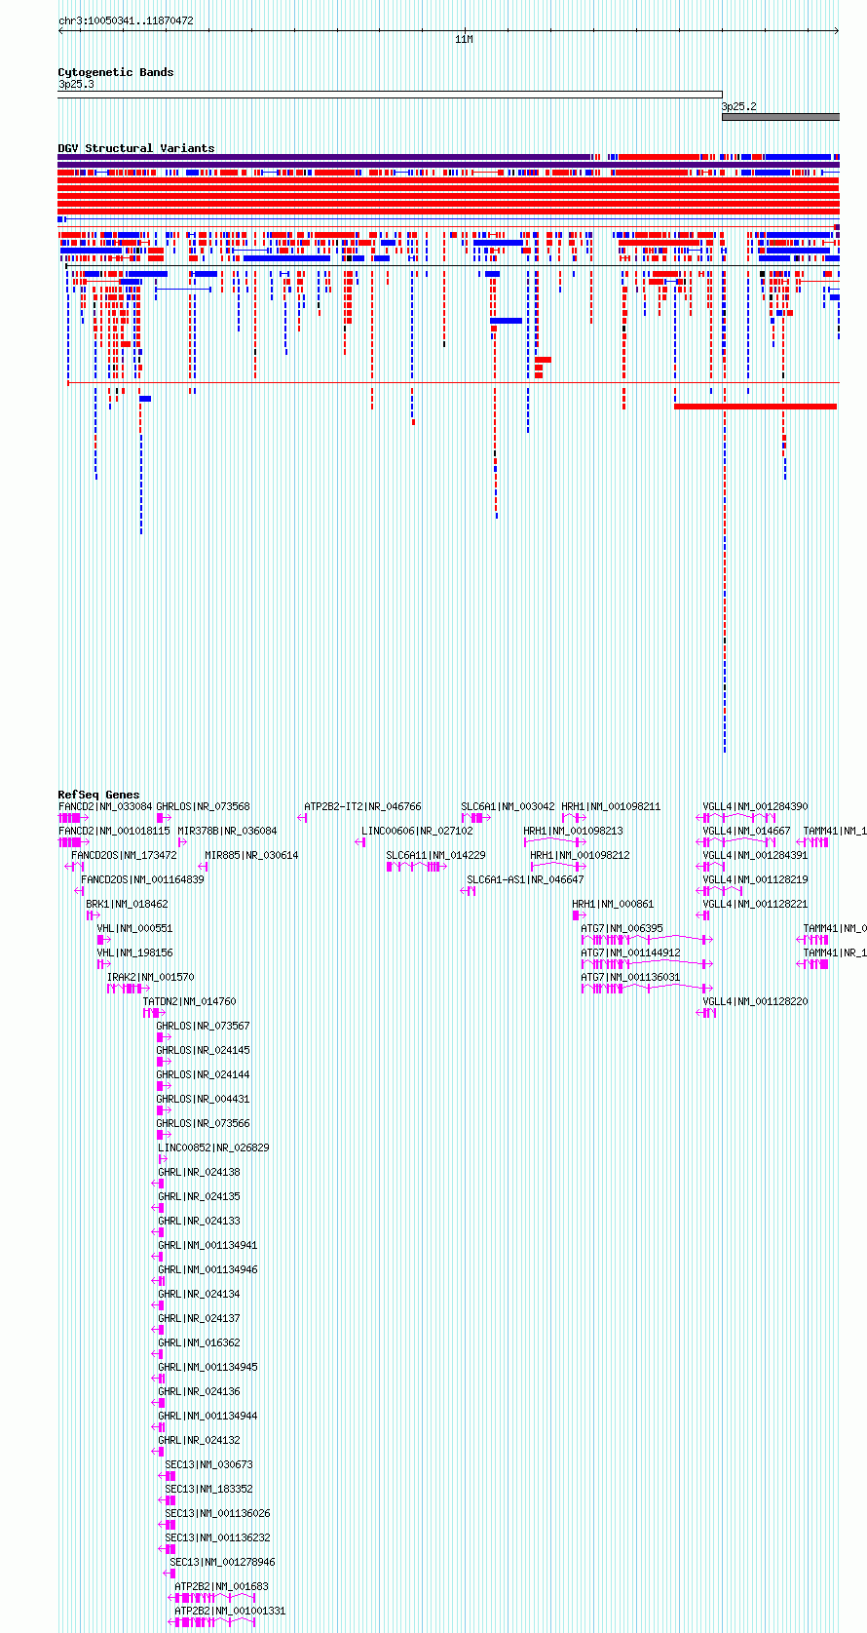Select the DGV Structural Variants track title
The width and height of the screenshot is (867, 1633).
click(136, 148)
